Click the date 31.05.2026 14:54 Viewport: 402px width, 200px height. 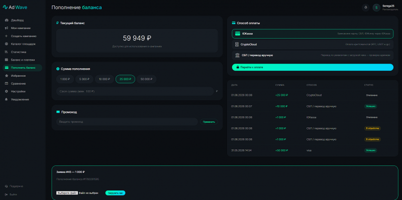point(241,150)
